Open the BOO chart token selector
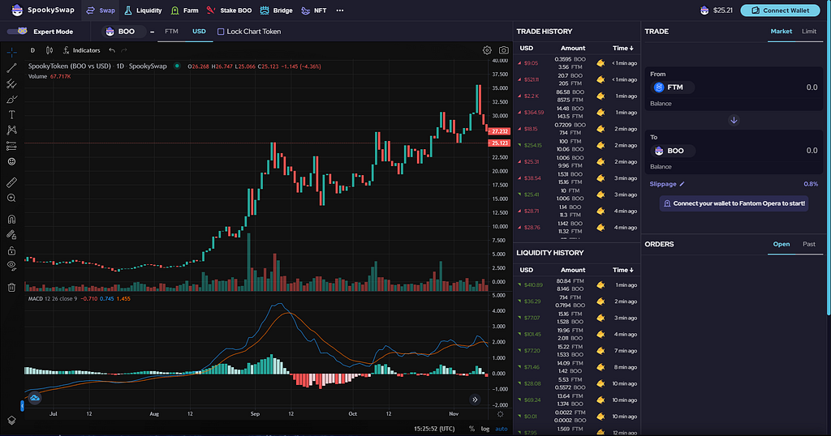831x436 pixels. (122, 32)
